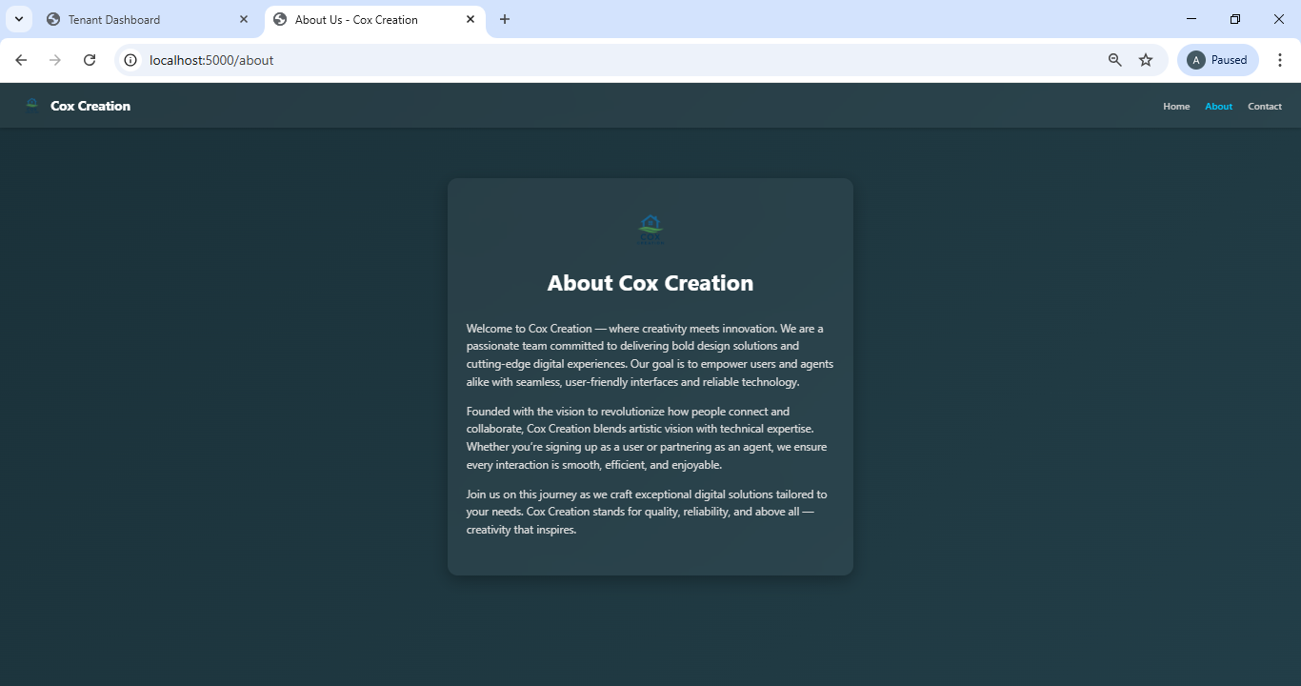Reload the page with the refresh icon
Screen dimensions: 1301x686
click(90, 60)
